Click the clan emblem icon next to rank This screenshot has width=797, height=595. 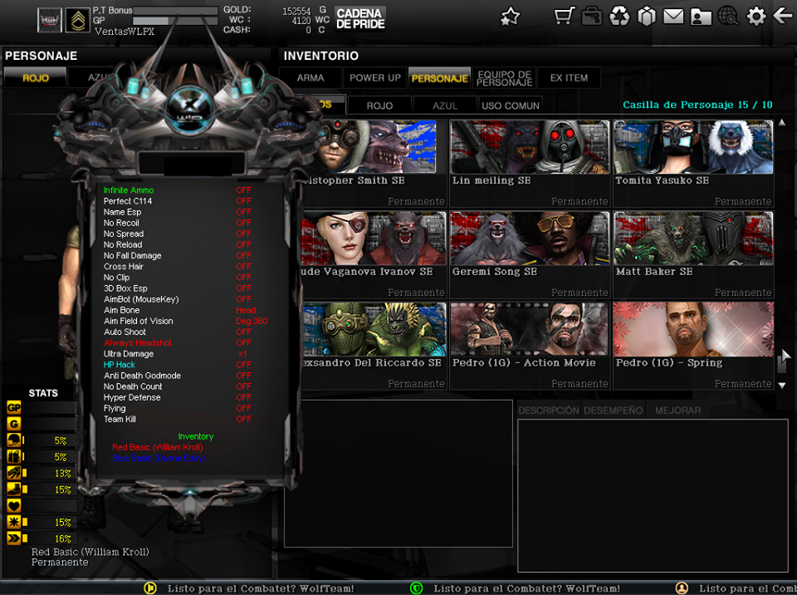[x=50, y=20]
